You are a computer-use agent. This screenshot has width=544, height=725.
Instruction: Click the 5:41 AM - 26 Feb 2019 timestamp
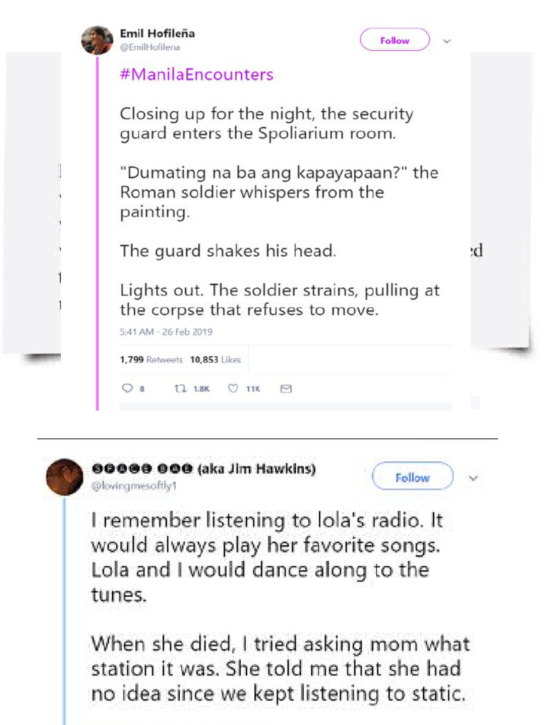pos(166,331)
